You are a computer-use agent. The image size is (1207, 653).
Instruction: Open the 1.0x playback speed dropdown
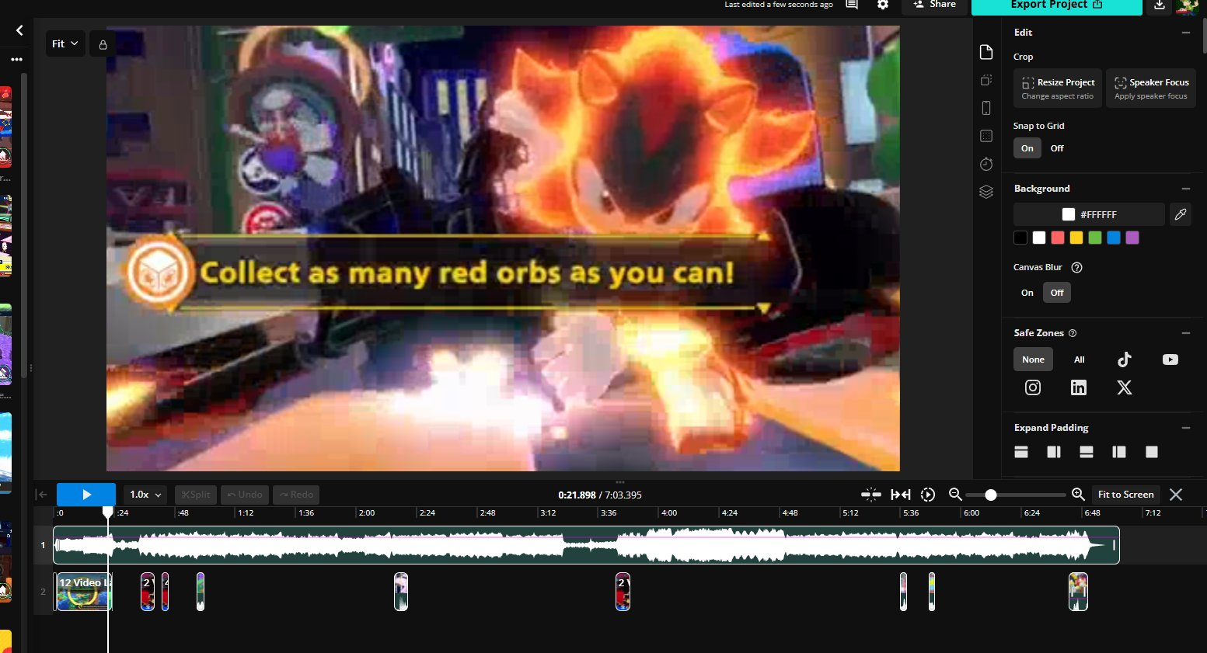pyautogui.click(x=145, y=495)
